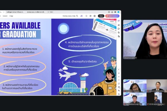The width and height of the screenshot is (167, 111).
Task: Click slide text '5. เจ้าของธุรกิจ/อาชีพอิสระ'
Action: click(x=83, y=62)
